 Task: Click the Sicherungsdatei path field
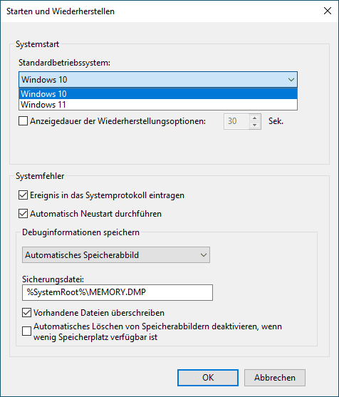click(x=118, y=292)
